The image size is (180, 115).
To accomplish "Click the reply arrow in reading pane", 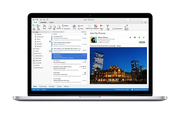I will coord(130,37).
